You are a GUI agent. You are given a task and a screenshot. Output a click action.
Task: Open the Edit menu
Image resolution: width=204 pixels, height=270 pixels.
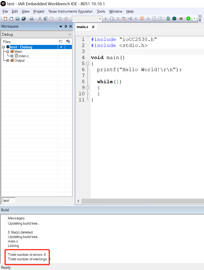point(15,11)
